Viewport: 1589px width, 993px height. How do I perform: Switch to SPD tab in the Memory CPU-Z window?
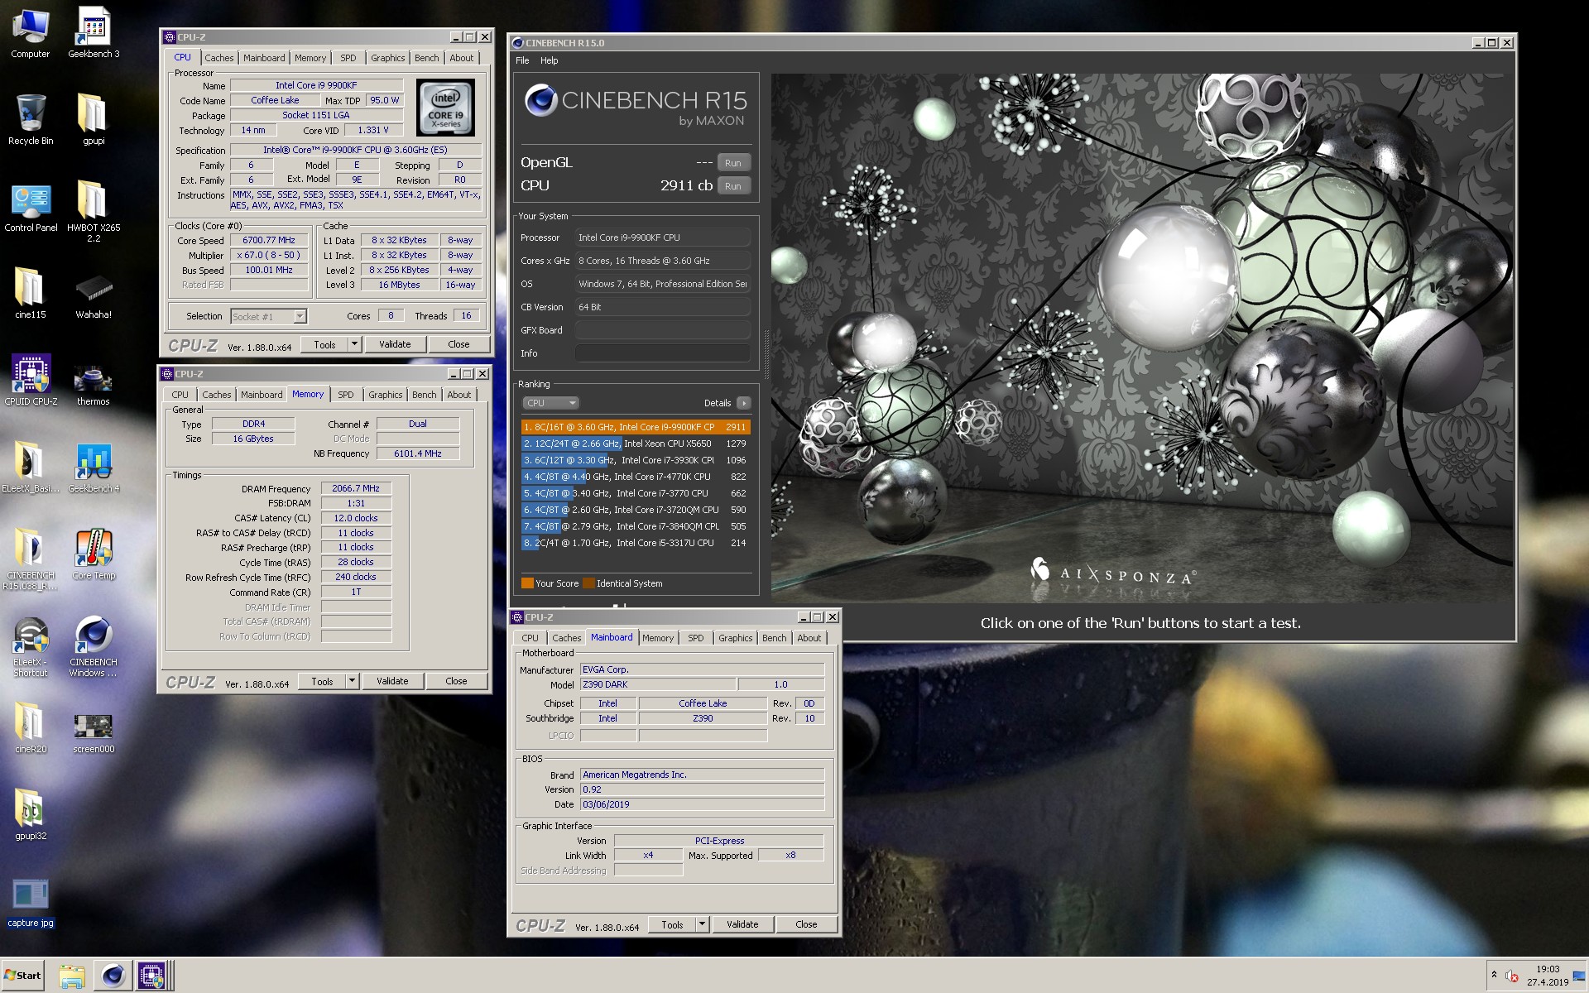point(346,395)
